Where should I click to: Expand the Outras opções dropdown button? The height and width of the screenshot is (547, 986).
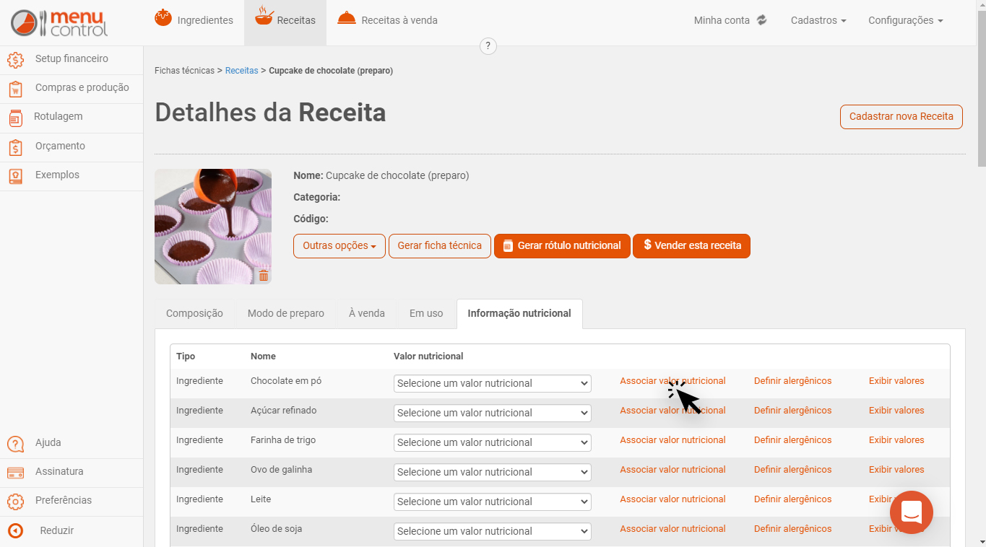(340, 246)
